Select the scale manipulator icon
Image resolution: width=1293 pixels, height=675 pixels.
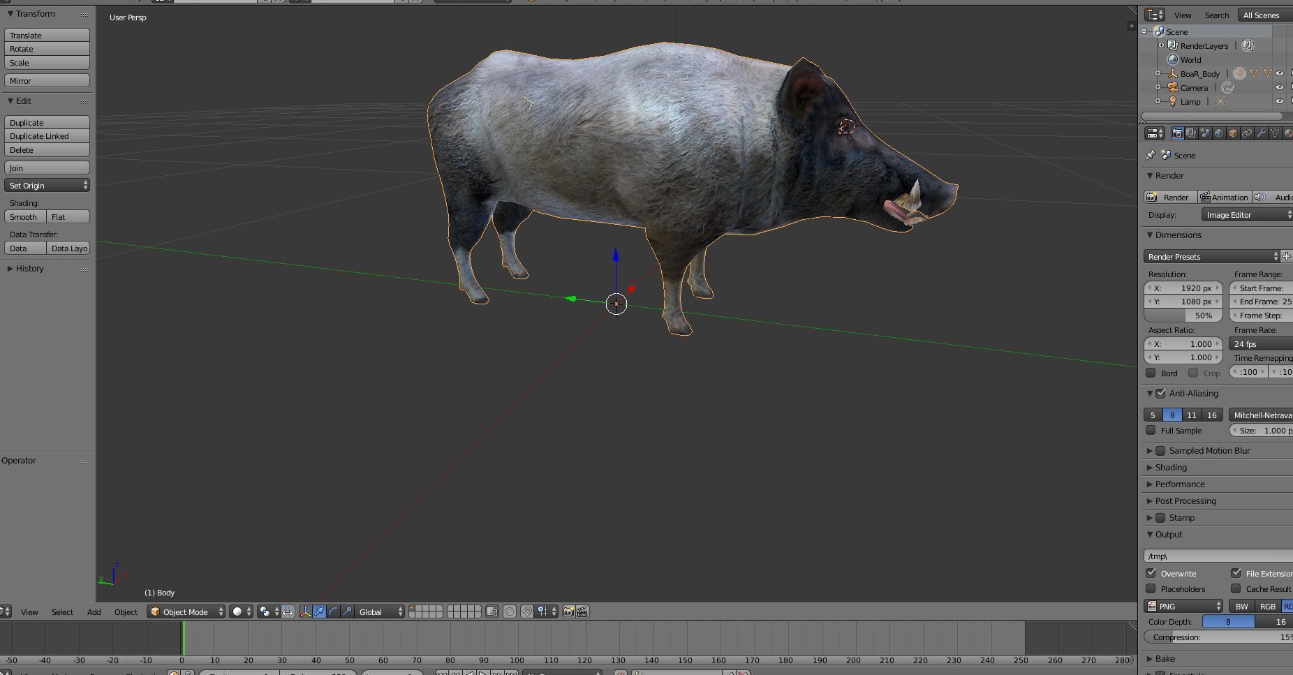point(347,611)
